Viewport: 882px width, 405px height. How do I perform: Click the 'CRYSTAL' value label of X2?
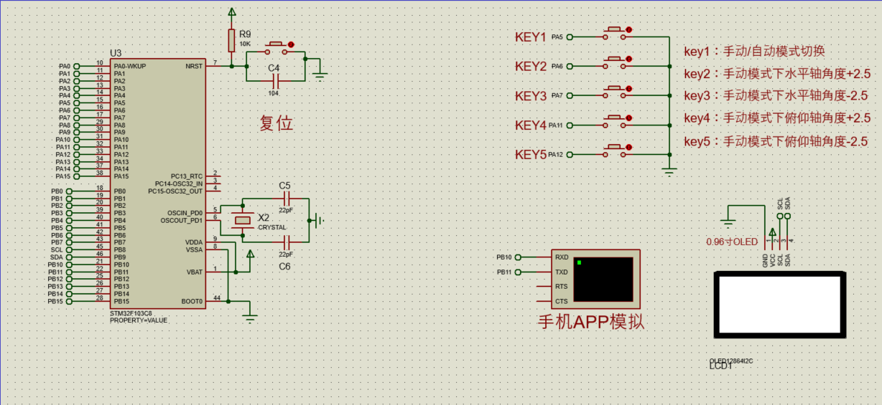tap(272, 227)
